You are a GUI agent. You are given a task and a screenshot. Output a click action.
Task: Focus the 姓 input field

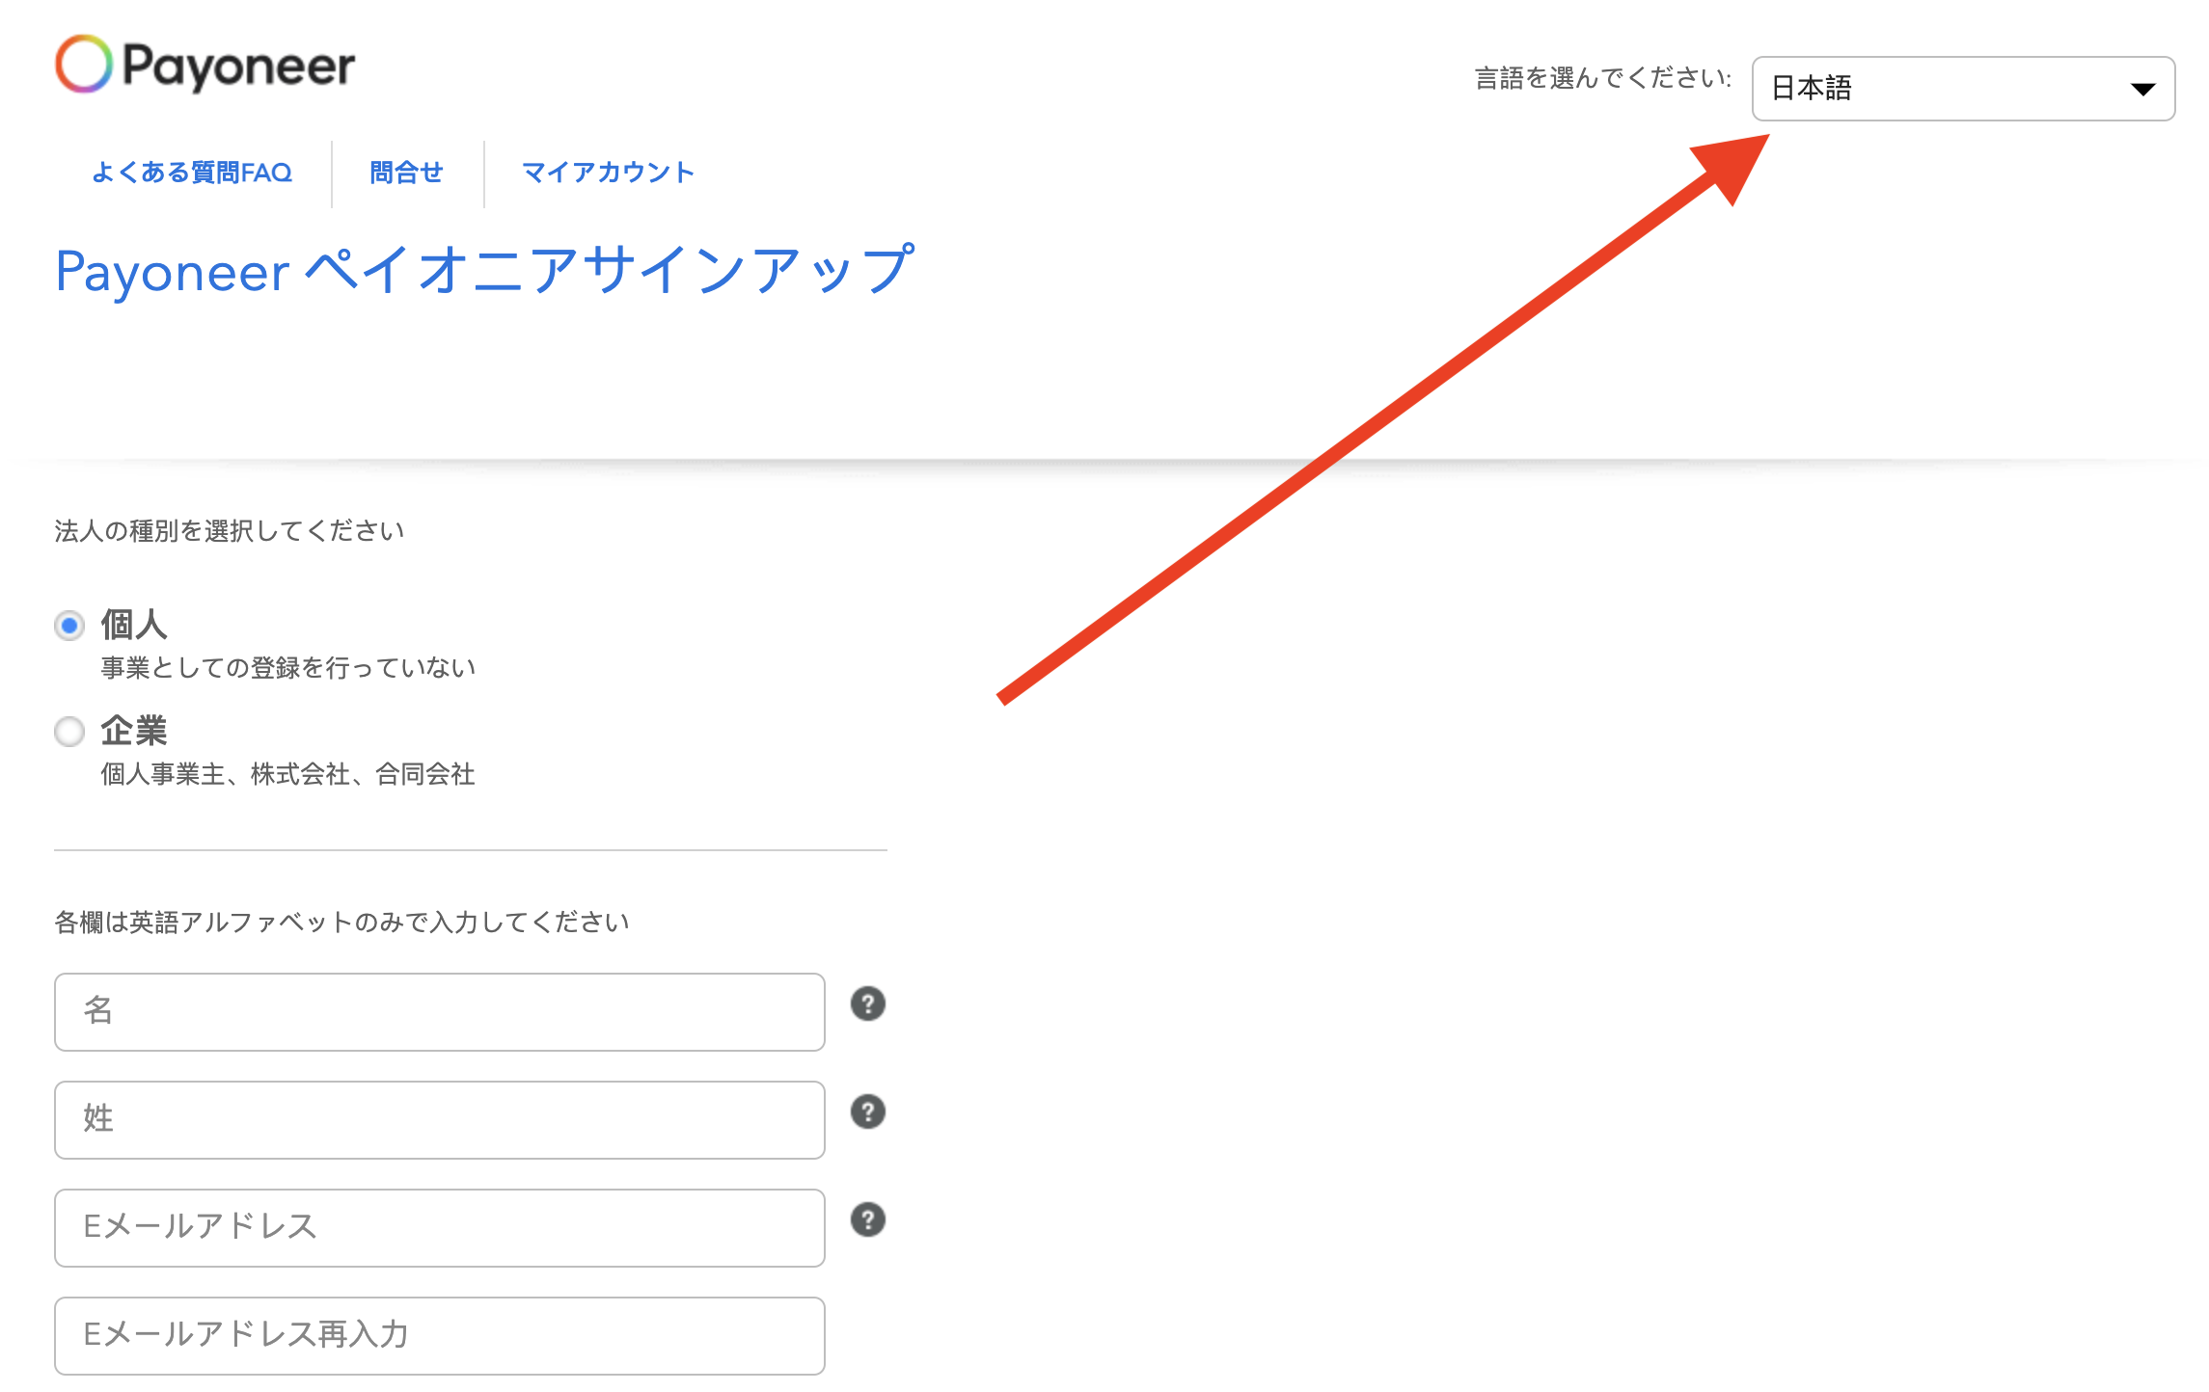tap(440, 1120)
